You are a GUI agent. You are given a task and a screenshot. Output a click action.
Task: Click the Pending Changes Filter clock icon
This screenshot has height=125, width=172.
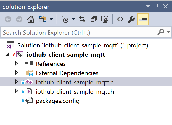[x=65, y=20]
